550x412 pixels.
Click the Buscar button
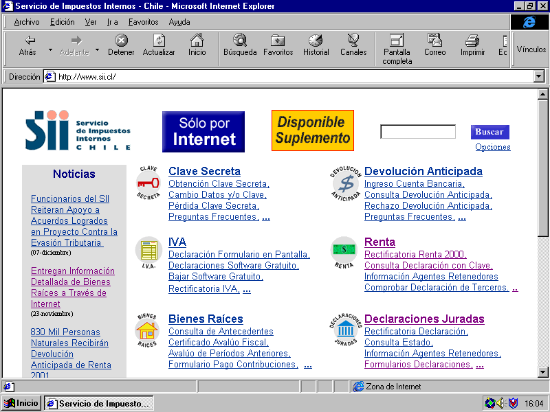489,132
